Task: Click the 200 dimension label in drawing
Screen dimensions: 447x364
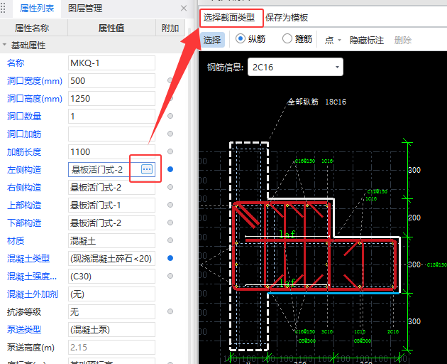Action: coord(414,218)
